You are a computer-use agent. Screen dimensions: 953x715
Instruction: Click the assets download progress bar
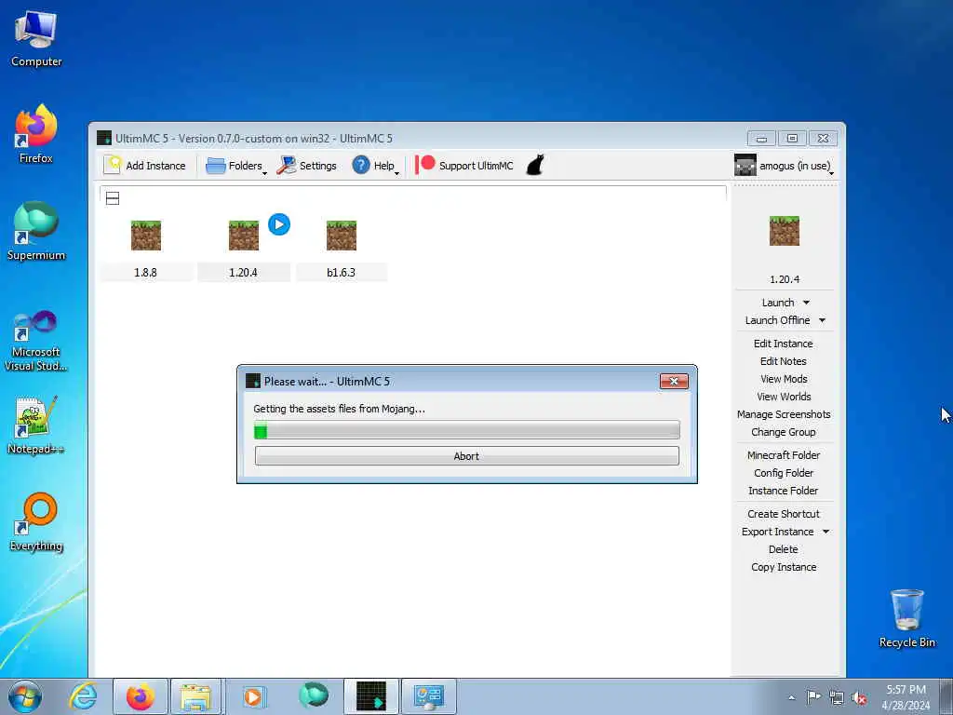(467, 430)
